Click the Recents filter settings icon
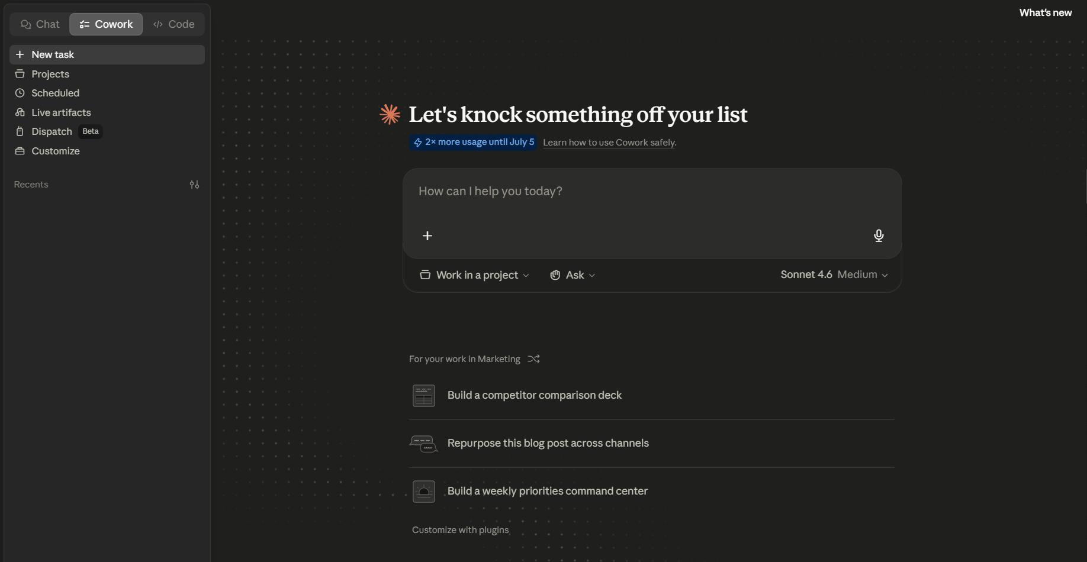The image size is (1087, 562). pos(194,185)
